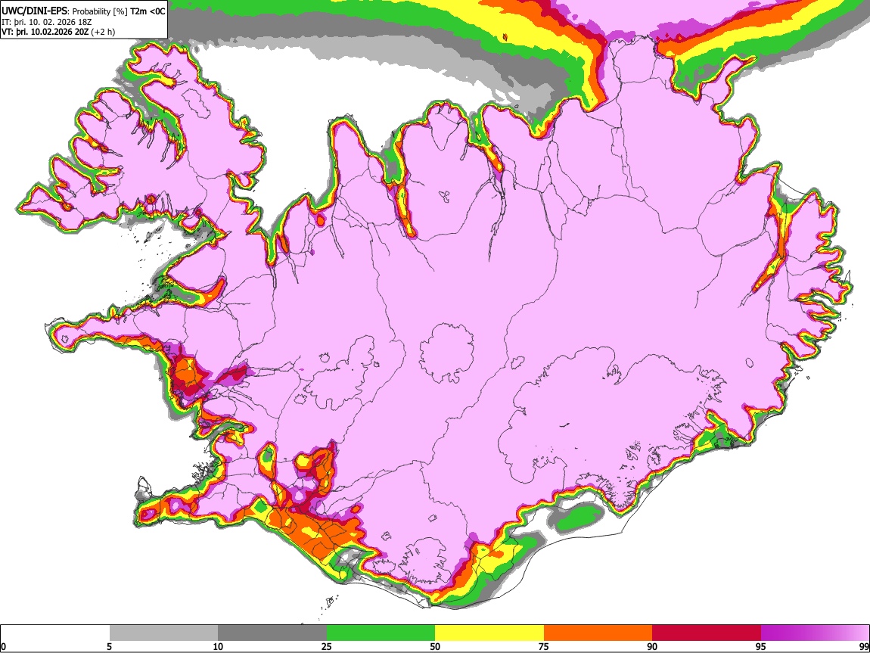Click the purple-pink 95–99% legend gradient
This screenshot has width=870, height=653.
(x=815, y=633)
